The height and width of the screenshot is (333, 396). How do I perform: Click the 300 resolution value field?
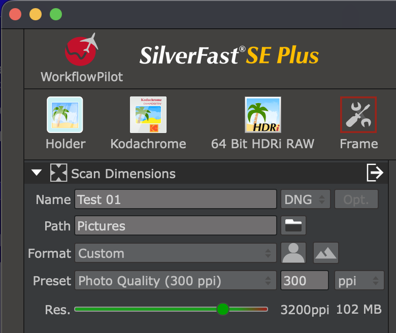pyautogui.click(x=304, y=280)
